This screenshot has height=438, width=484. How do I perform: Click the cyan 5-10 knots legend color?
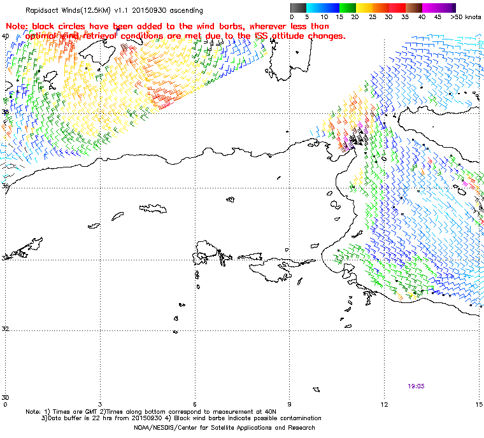coord(315,8)
